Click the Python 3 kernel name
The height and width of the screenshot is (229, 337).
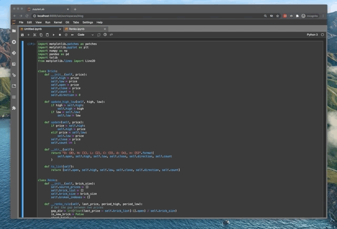[x=312, y=35]
